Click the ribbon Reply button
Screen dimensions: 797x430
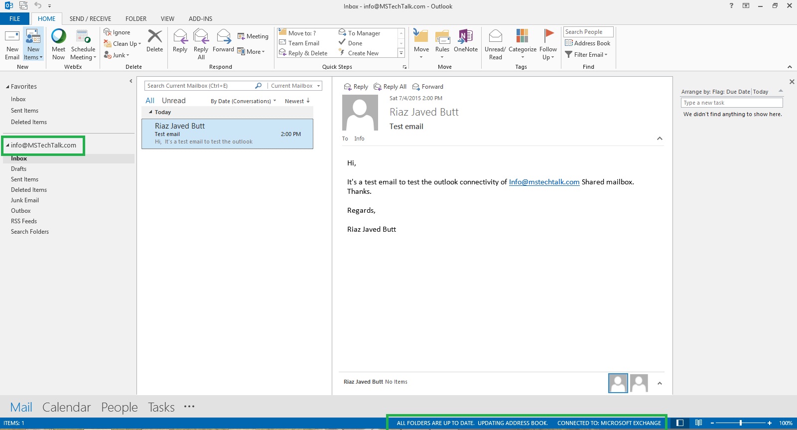coord(180,41)
